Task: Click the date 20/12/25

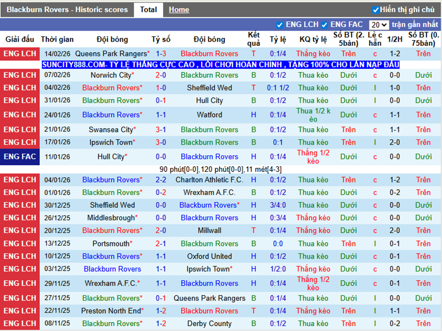Action: tap(57, 230)
